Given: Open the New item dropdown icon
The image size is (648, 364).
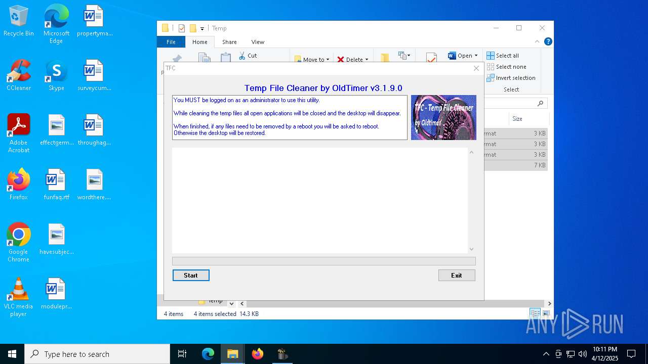Looking at the screenshot, I should click(404, 56).
